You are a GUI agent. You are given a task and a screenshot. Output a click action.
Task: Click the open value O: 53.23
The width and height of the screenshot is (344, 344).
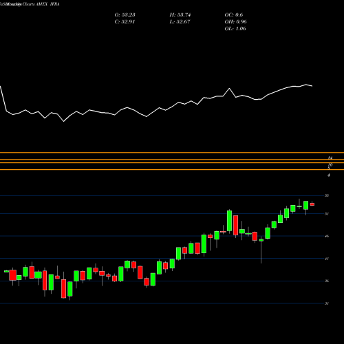point(125,15)
